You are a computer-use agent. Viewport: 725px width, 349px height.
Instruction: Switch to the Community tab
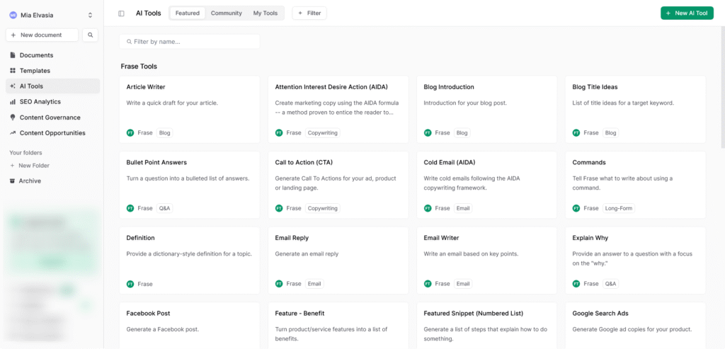pos(226,13)
